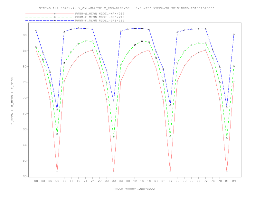
Task: Select the legend label PARM=O_MEAN MODEL=NAM/218
Action: click(x=100, y=14)
